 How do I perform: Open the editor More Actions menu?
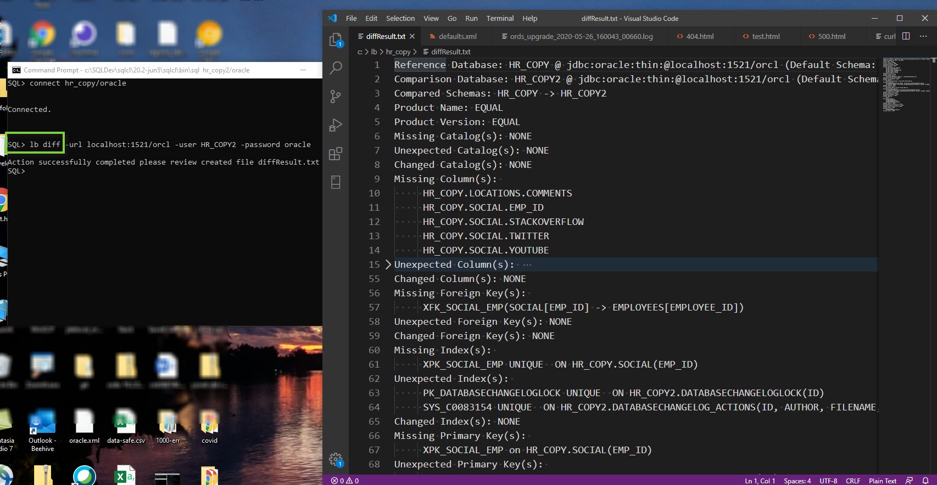(x=923, y=36)
